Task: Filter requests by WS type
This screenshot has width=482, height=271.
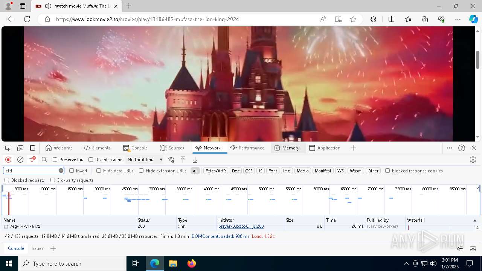Action: pyautogui.click(x=340, y=171)
